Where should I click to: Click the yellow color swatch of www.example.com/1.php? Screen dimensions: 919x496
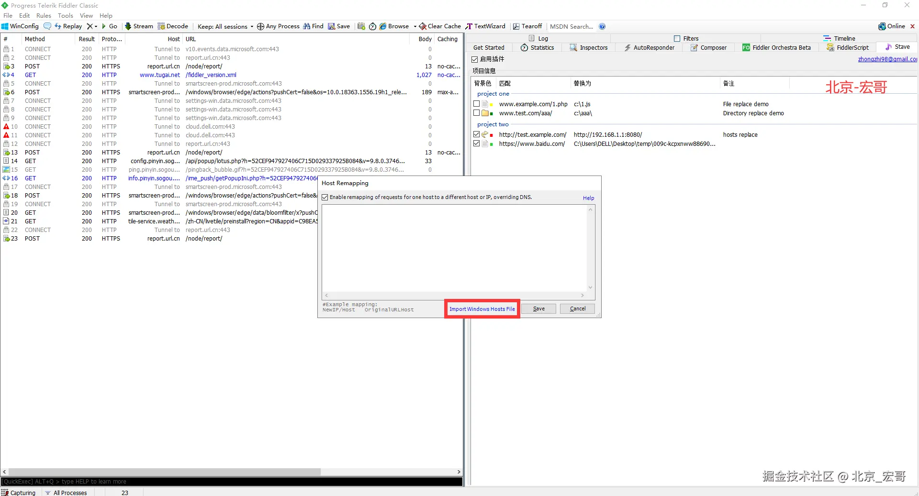coord(492,105)
